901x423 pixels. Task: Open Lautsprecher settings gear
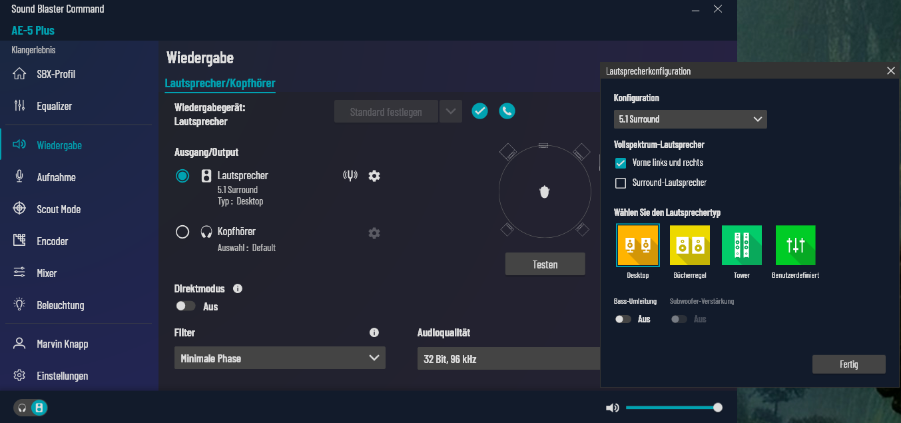point(374,176)
